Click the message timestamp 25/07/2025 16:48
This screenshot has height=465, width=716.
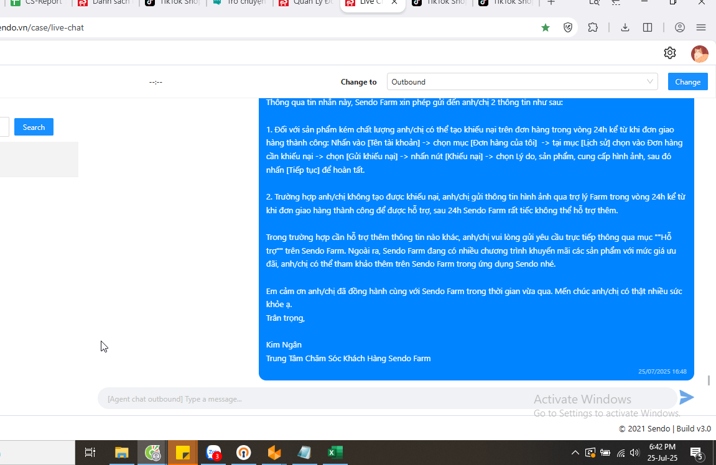pos(662,372)
